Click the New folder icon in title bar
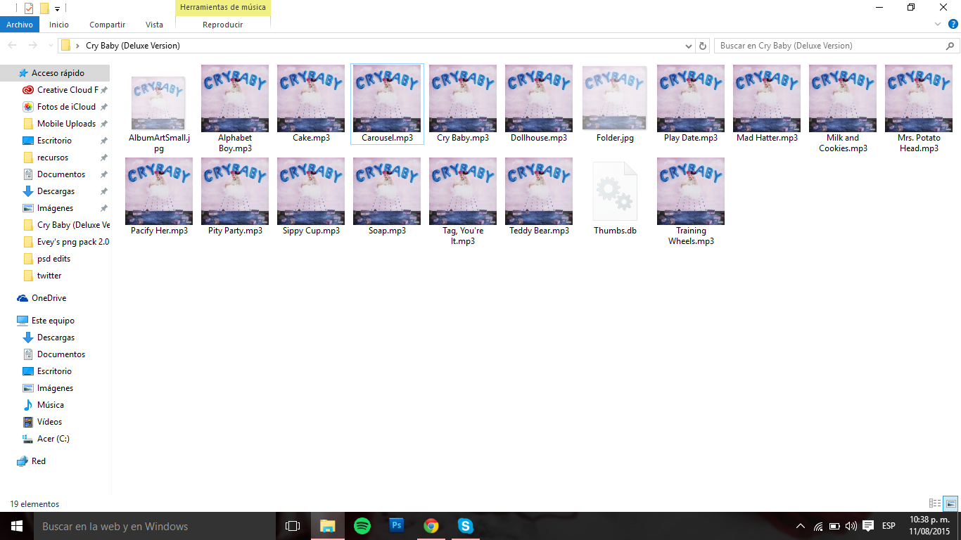This screenshot has height=540, width=961. [44, 8]
